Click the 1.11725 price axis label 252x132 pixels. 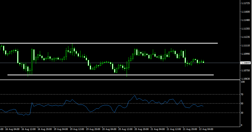[x=246, y=3]
